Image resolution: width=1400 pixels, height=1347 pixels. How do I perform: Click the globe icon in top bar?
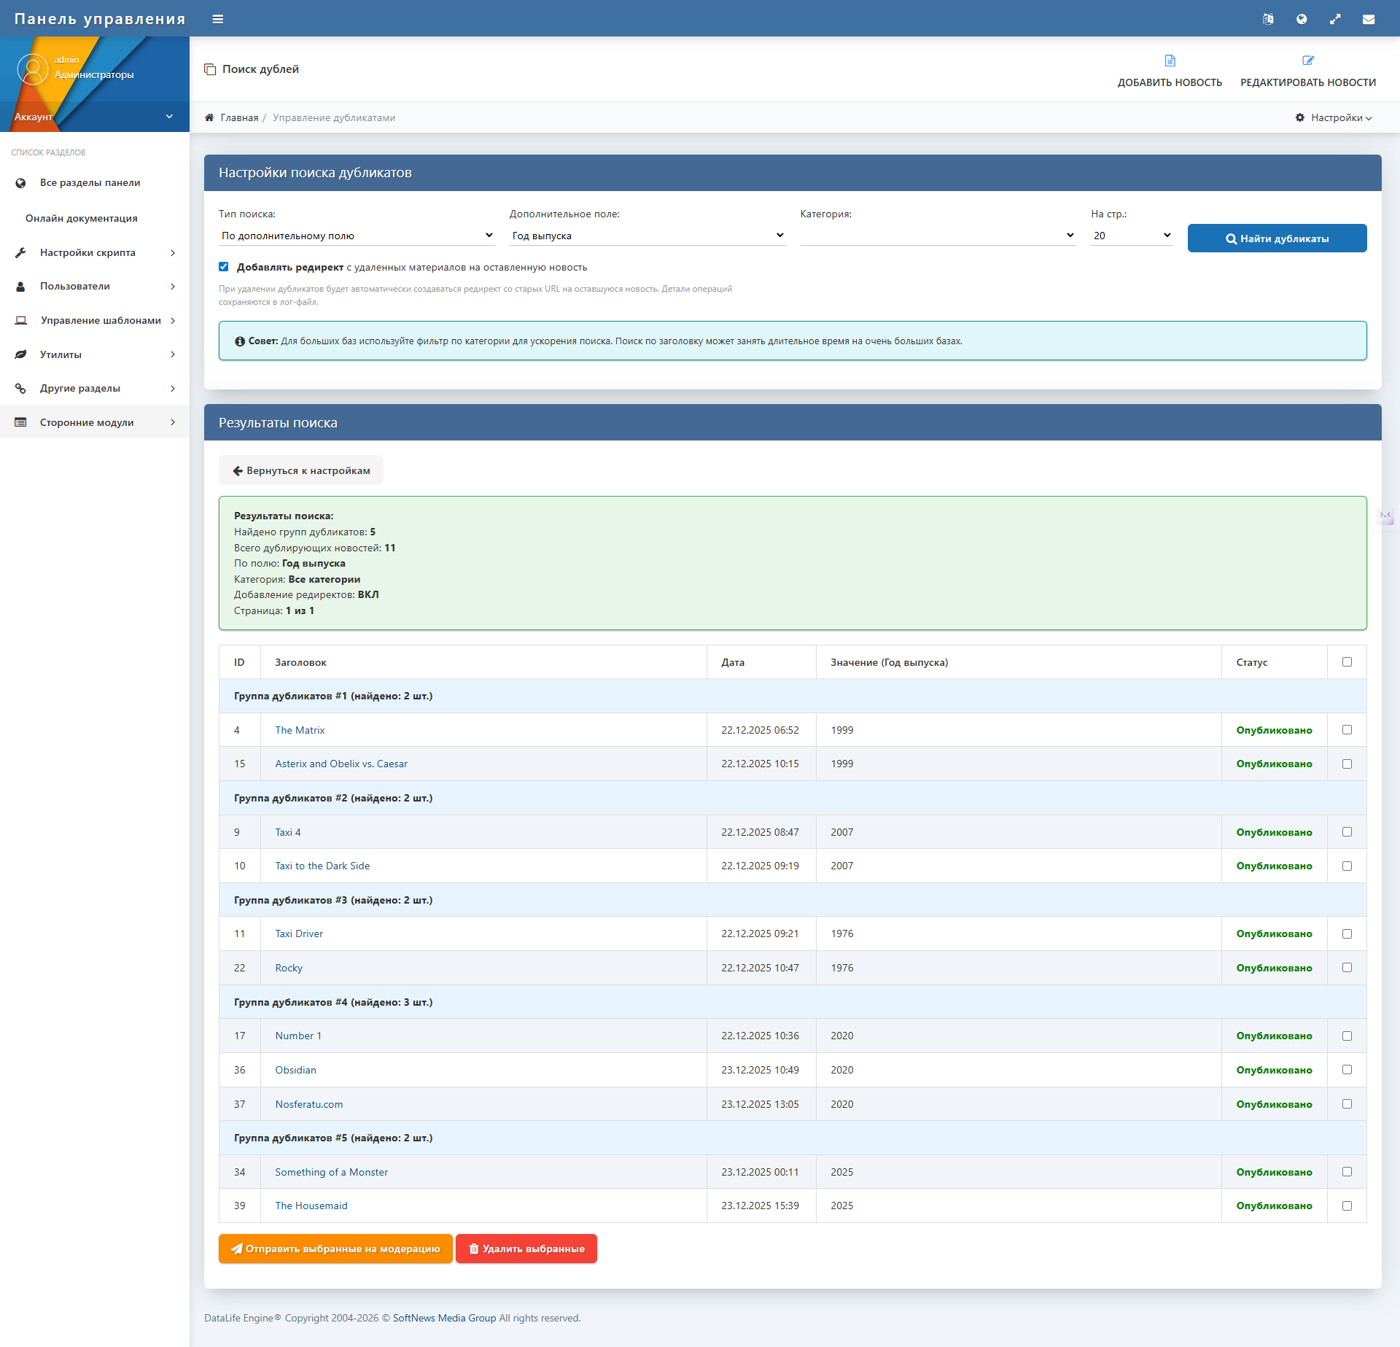tap(1302, 19)
